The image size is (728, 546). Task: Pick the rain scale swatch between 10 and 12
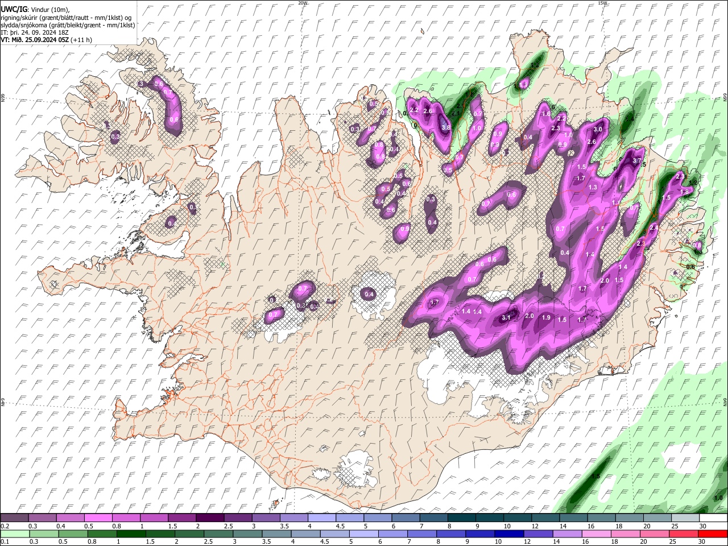pos(510,533)
